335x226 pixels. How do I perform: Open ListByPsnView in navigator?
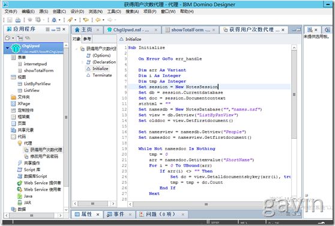pos(37,84)
